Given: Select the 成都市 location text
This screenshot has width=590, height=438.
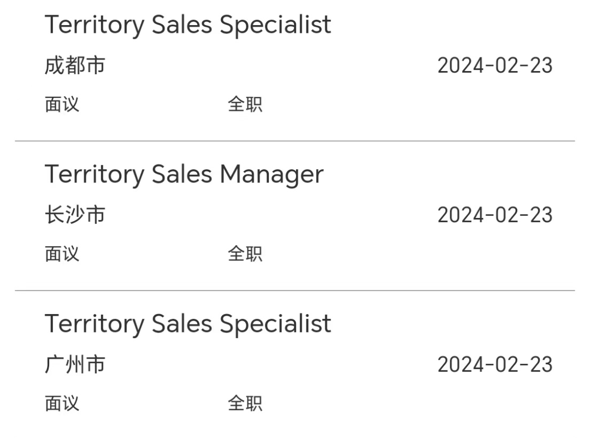Looking at the screenshot, I should point(75,66).
